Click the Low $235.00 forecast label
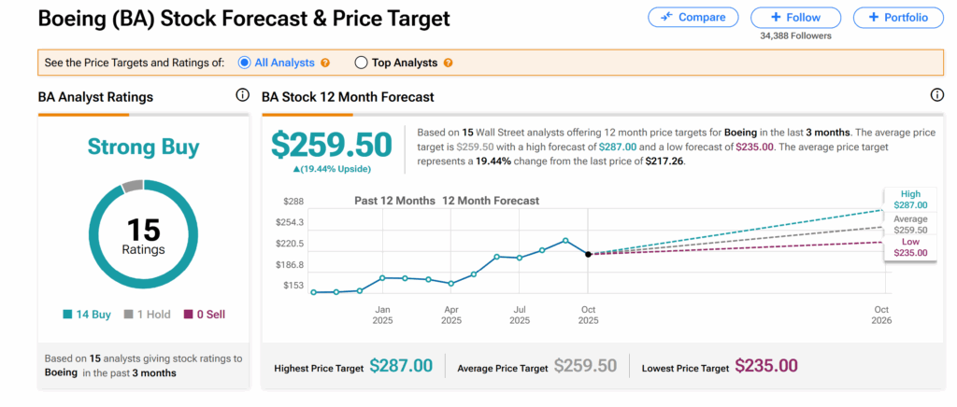Viewport: 957px width, 407px height. 910,247
